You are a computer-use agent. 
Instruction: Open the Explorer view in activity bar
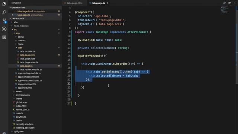pos(4,4)
